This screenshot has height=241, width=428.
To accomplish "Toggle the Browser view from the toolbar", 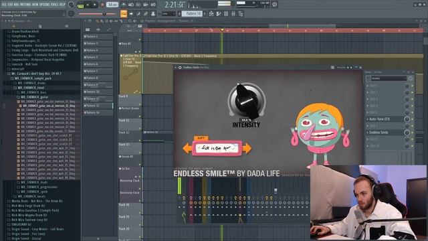I will (x=241, y=13).
